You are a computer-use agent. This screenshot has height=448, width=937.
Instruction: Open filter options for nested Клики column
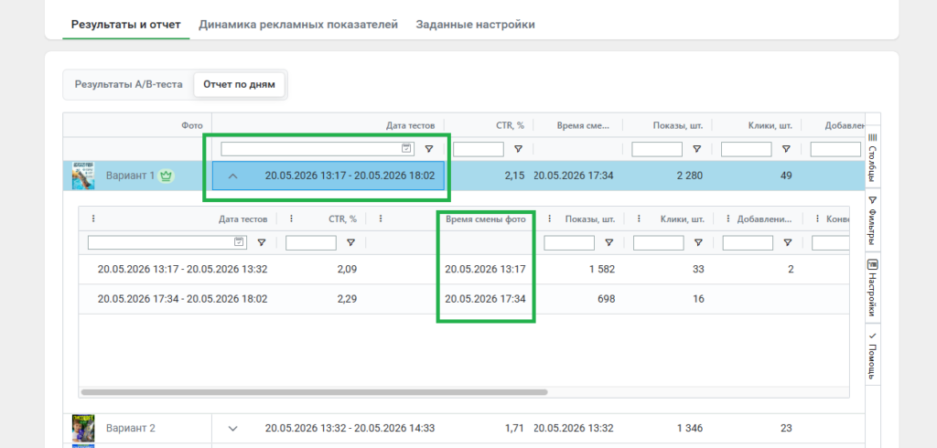click(x=698, y=242)
